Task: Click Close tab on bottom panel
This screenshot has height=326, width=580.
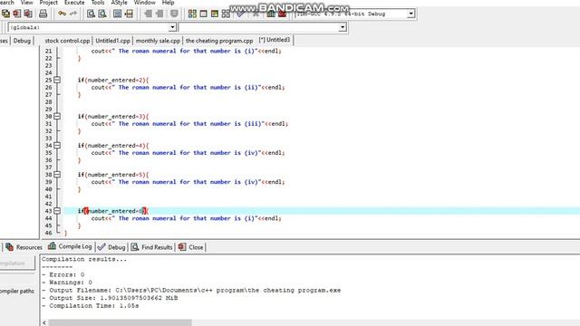Action: (191, 247)
